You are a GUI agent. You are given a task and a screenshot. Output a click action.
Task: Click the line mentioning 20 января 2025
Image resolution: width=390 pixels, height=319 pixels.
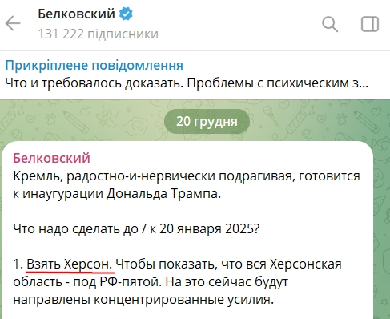pyautogui.click(x=136, y=228)
